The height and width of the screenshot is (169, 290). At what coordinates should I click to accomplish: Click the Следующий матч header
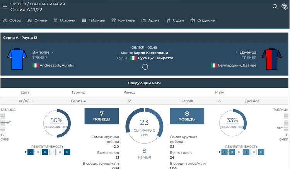pos(144,83)
